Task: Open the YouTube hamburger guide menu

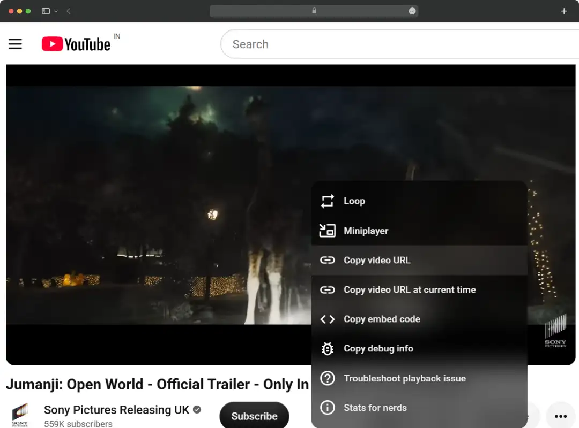Action: click(x=15, y=44)
